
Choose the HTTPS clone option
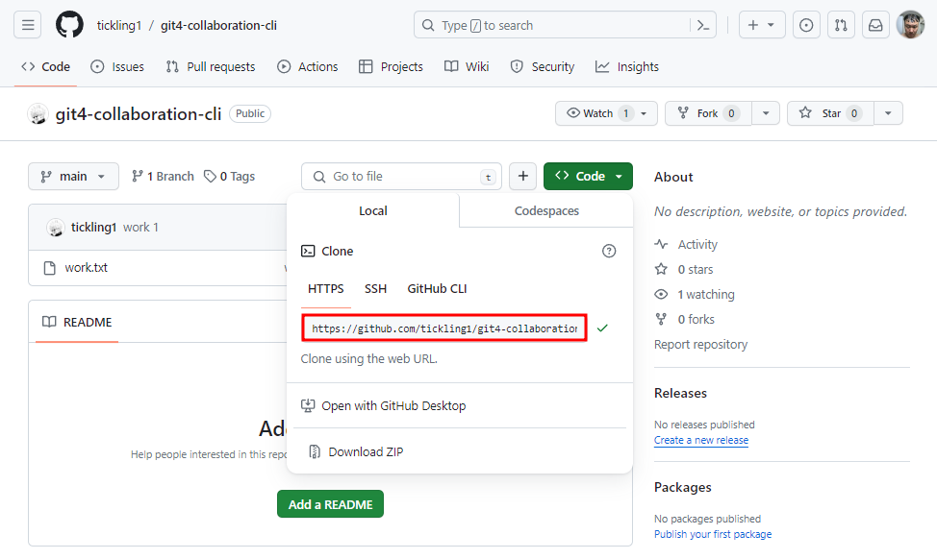pyautogui.click(x=326, y=289)
